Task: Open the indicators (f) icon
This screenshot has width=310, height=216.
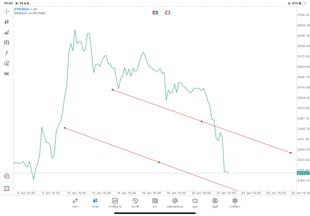Action: (x=7, y=53)
